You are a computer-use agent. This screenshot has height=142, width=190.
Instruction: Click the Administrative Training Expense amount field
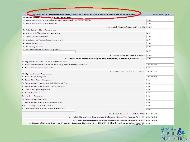click(160, 47)
